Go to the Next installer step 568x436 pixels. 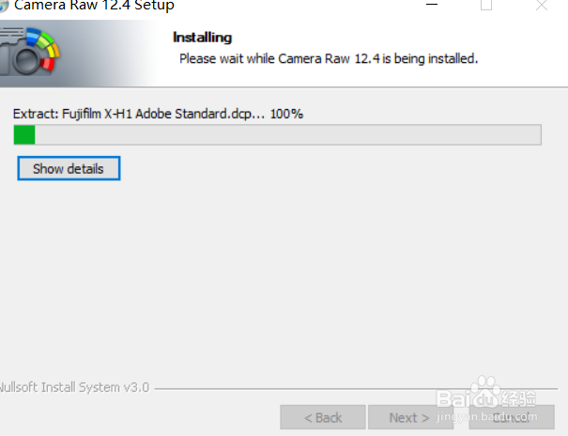410,417
